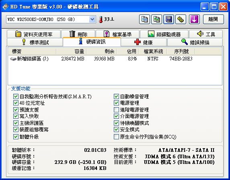Screen dimensions: 230x180
Task: Sort partitions by the 容量 column header
Action: pyautogui.click(x=72, y=52)
